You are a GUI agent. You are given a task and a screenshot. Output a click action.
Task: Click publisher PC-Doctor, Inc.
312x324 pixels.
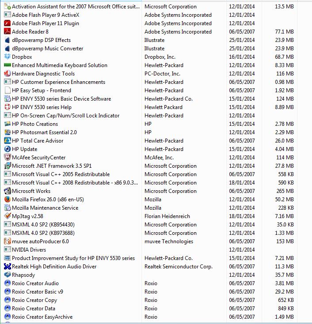[x=162, y=74]
